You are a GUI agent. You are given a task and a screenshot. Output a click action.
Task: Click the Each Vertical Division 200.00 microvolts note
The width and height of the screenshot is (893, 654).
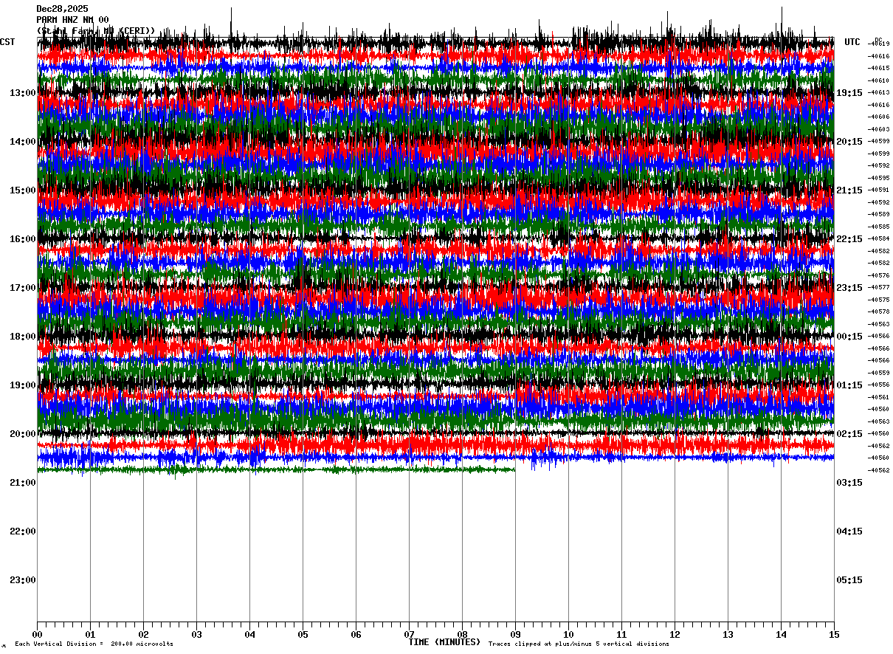pyautogui.click(x=94, y=644)
